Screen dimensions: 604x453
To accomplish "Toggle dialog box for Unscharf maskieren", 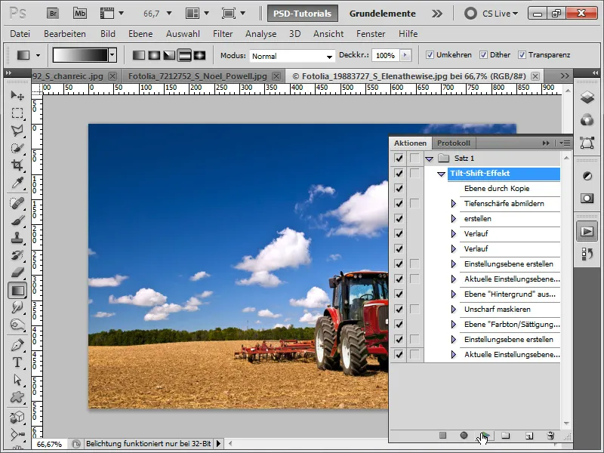I will point(414,310).
